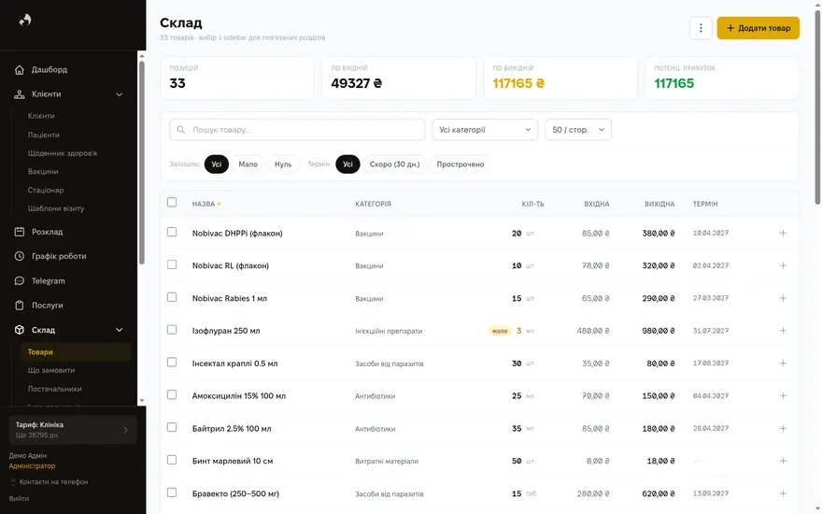
Task: Open Постачальники in the sidebar
Action: click(54, 389)
